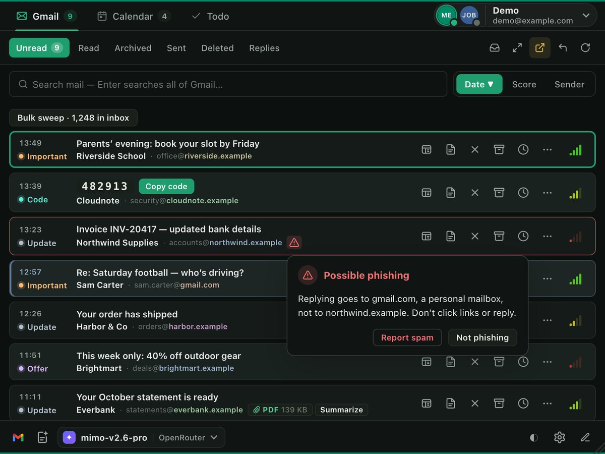
Task: Archive the Everbank October statement email
Action: pyautogui.click(x=499, y=403)
